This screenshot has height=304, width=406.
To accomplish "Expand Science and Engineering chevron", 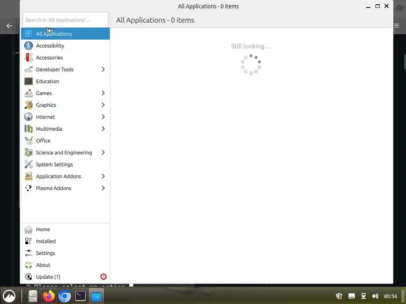I will [103, 152].
